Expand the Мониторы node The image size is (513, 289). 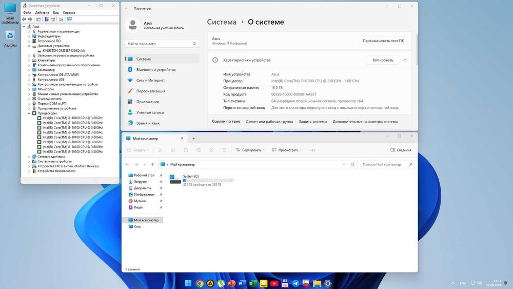point(29,89)
